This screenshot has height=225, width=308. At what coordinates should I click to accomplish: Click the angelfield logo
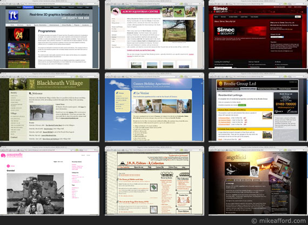point(236,157)
